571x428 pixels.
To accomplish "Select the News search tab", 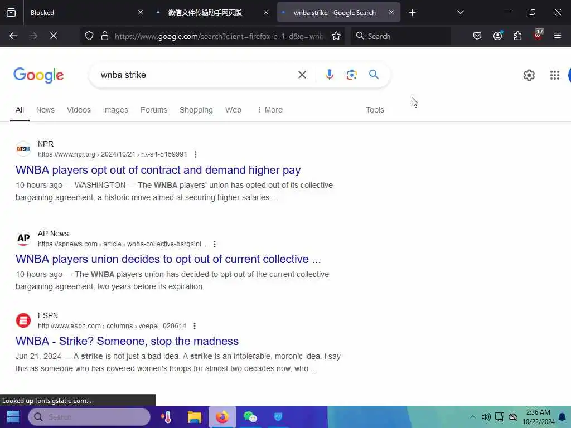I will pyautogui.click(x=45, y=110).
